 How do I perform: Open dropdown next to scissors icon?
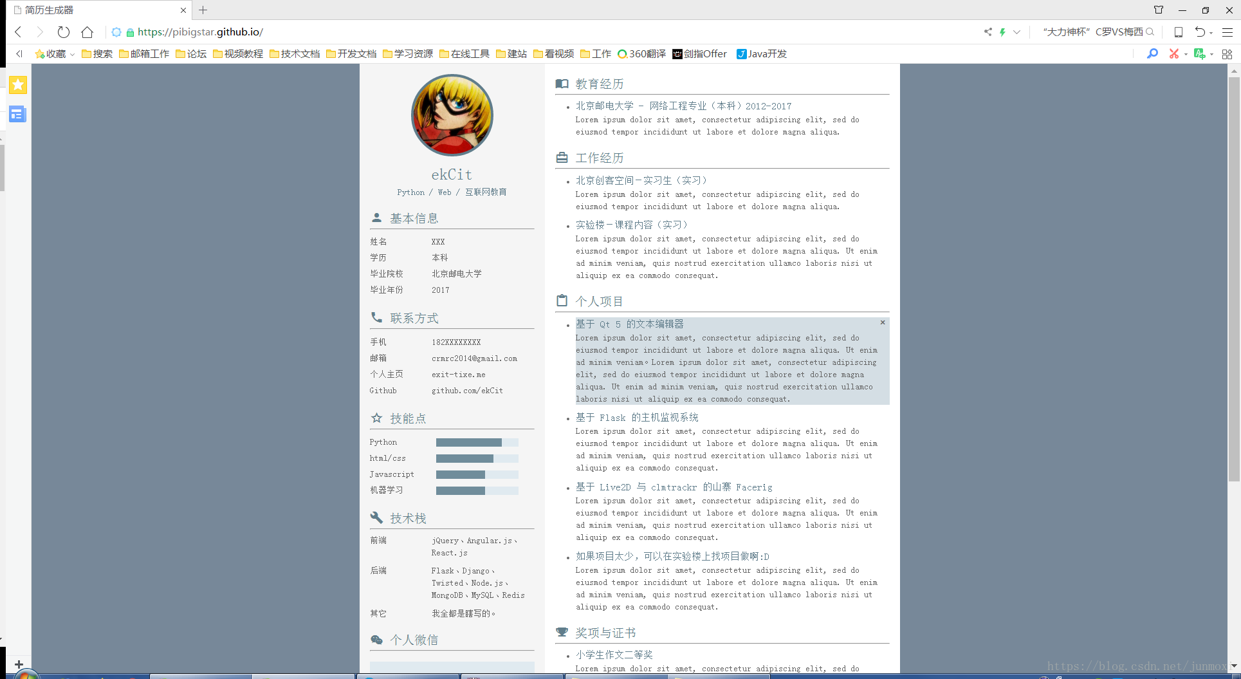(x=1186, y=55)
